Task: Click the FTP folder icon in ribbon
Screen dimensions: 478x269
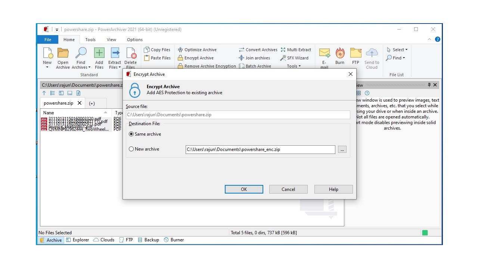Action: click(x=356, y=53)
